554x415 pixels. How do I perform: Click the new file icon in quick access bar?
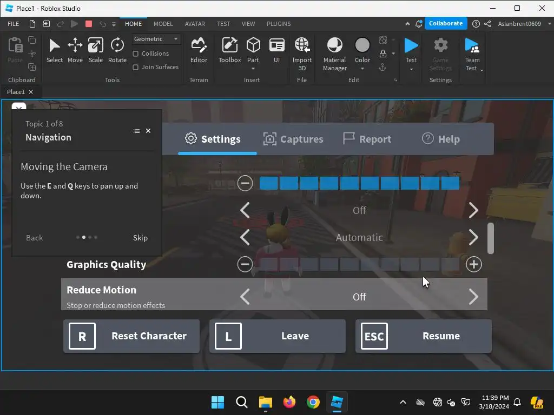pos(32,24)
